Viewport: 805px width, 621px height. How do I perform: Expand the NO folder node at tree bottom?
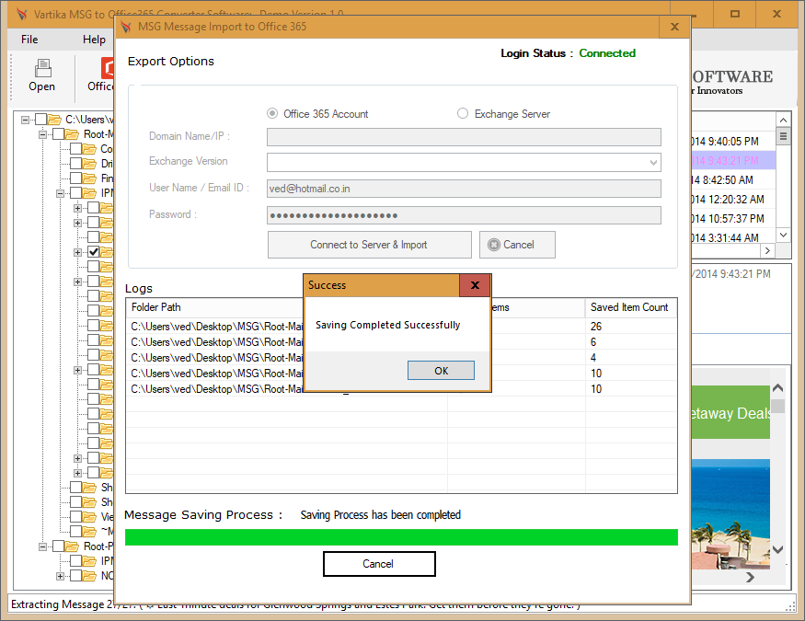tap(60, 576)
